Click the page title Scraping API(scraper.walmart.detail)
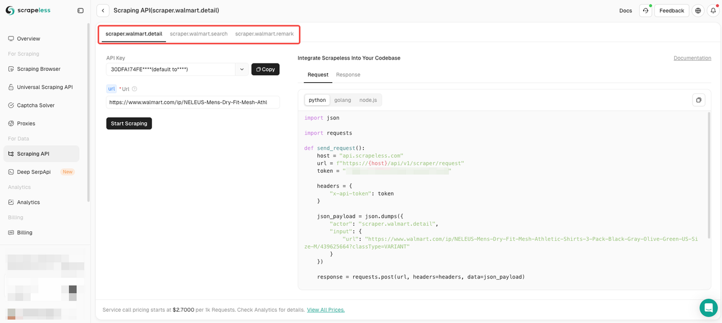The height and width of the screenshot is (323, 722). point(166,11)
